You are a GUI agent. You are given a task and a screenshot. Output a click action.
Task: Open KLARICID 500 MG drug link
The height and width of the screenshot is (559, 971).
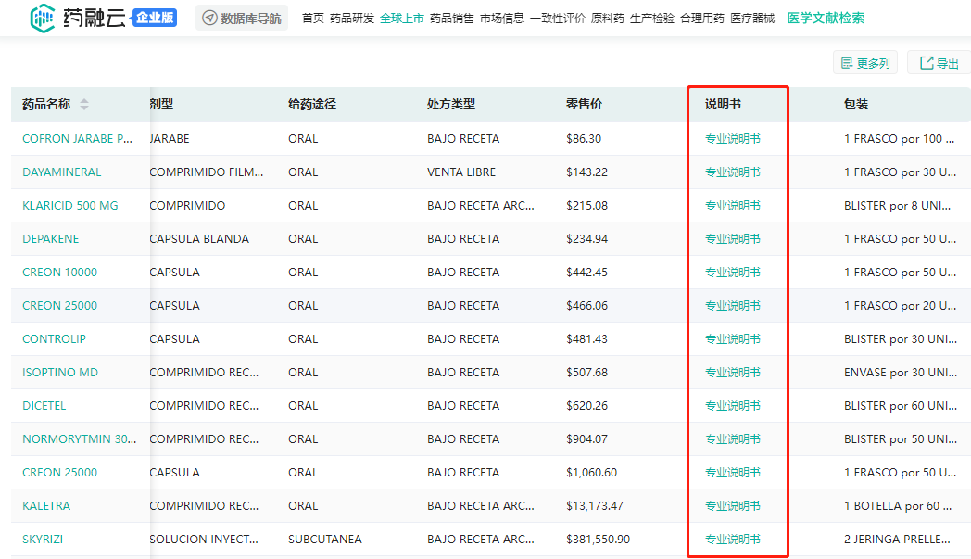(x=70, y=206)
